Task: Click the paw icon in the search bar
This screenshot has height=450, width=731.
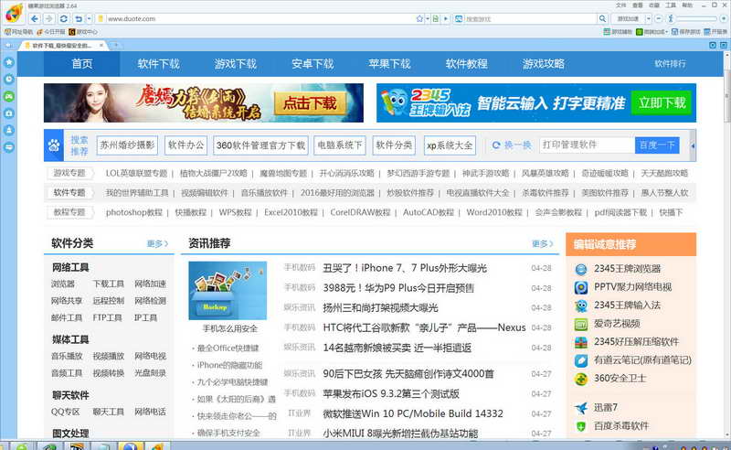Action: pyautogui.click(x=54, y=145)
